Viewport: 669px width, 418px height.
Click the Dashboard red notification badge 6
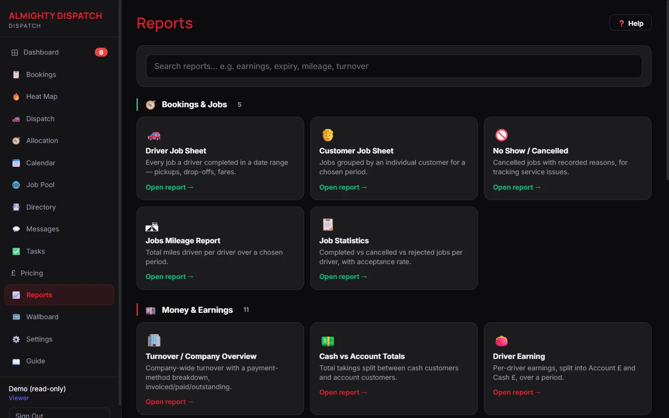[x=101, y=52]
